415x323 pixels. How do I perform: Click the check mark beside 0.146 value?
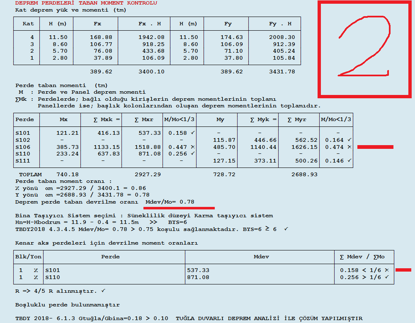click(x=349, y=160)
